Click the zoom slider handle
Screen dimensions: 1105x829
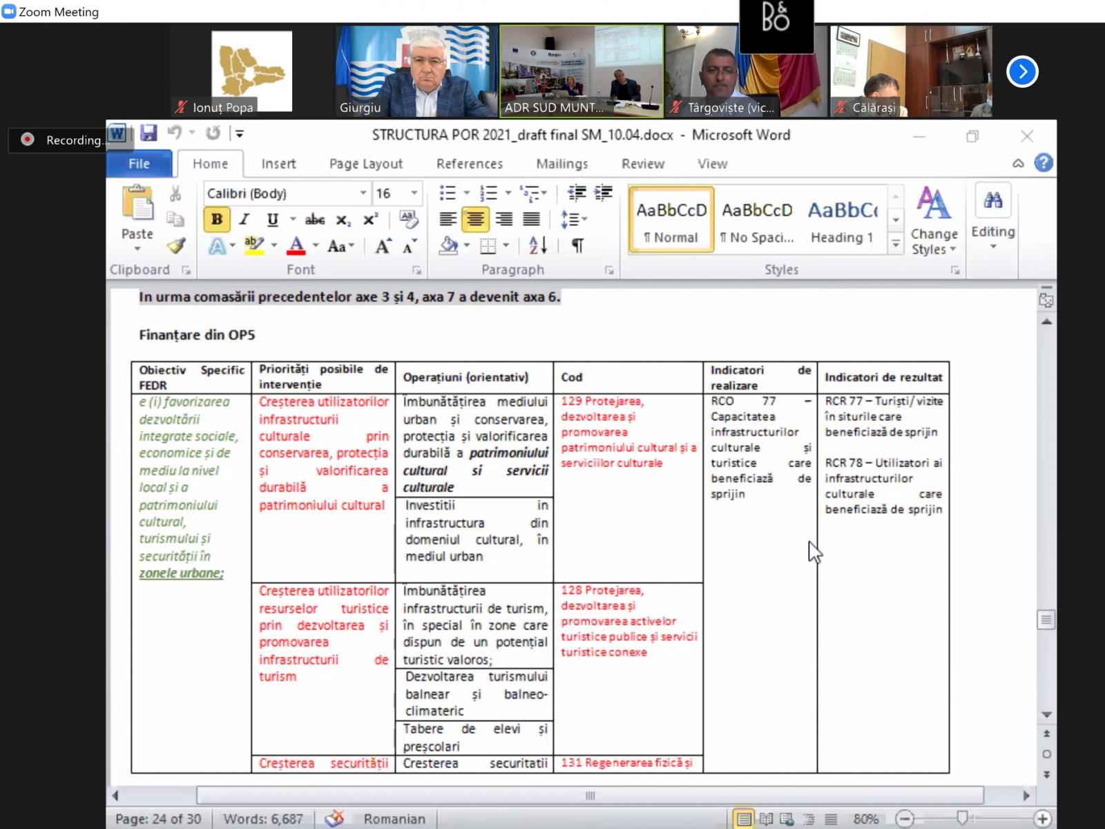pyautogui.click(x=962, y=819)
